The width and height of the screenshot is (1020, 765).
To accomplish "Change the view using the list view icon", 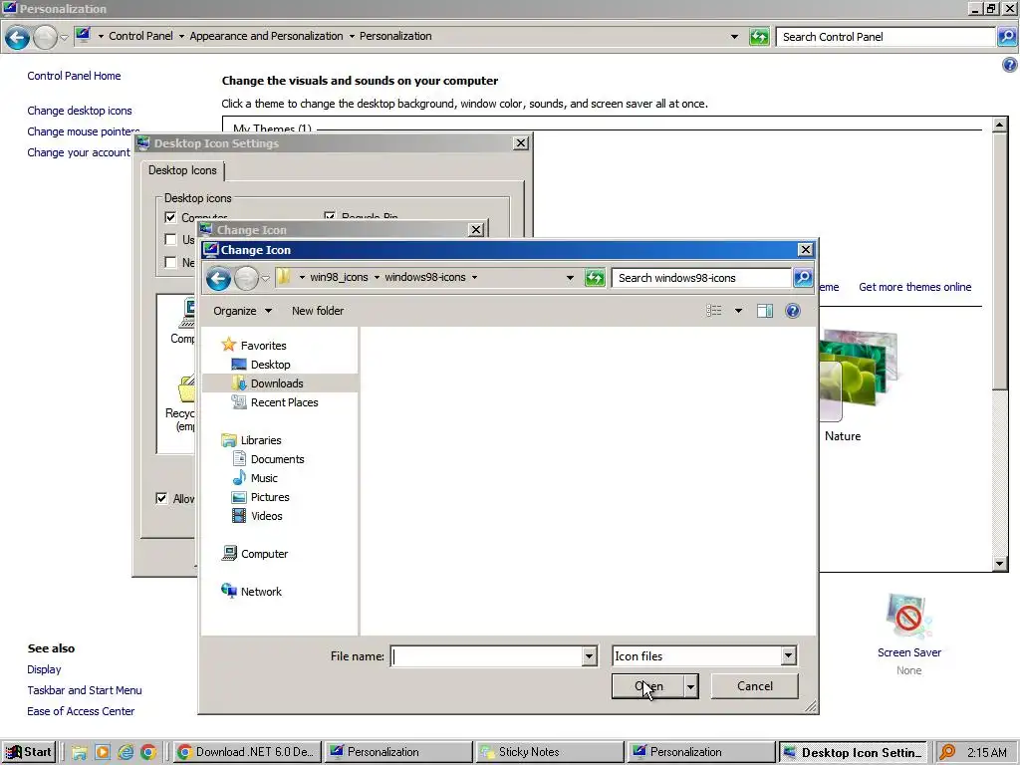I will [713, 311].
